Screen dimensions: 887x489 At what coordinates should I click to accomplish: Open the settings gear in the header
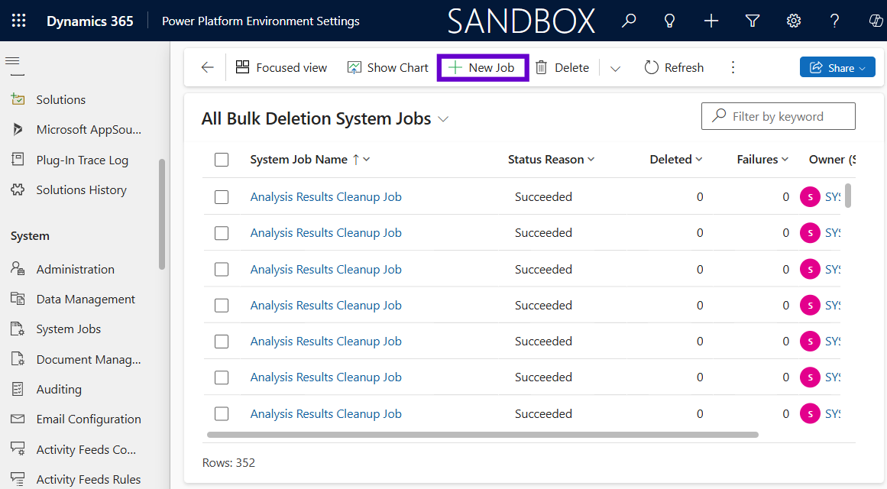tap(794, 21)
